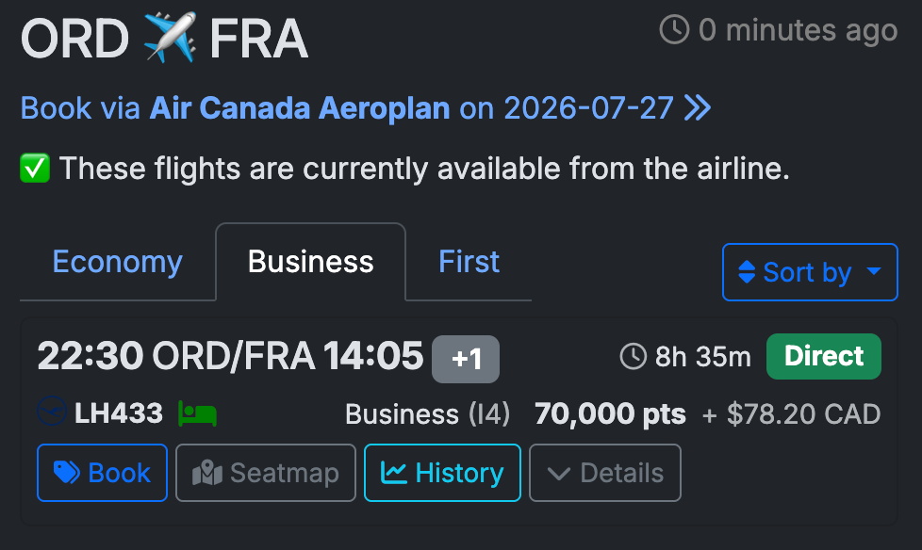This screenshot has width=922, height=550.
Task: Select the Business tab
Action: point(310,262)
